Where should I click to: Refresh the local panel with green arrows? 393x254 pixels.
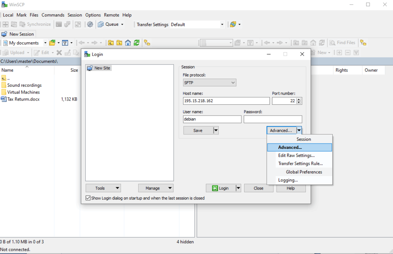point(136,43)
